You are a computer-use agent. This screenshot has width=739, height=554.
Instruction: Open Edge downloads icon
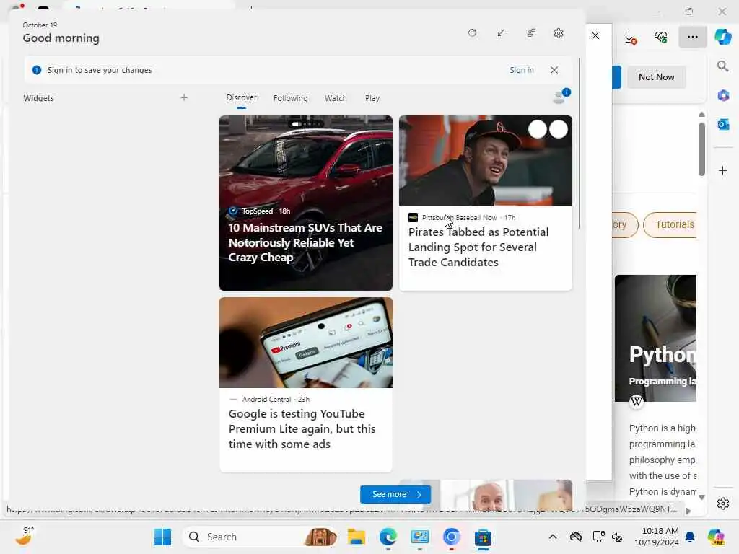[630, 37]
